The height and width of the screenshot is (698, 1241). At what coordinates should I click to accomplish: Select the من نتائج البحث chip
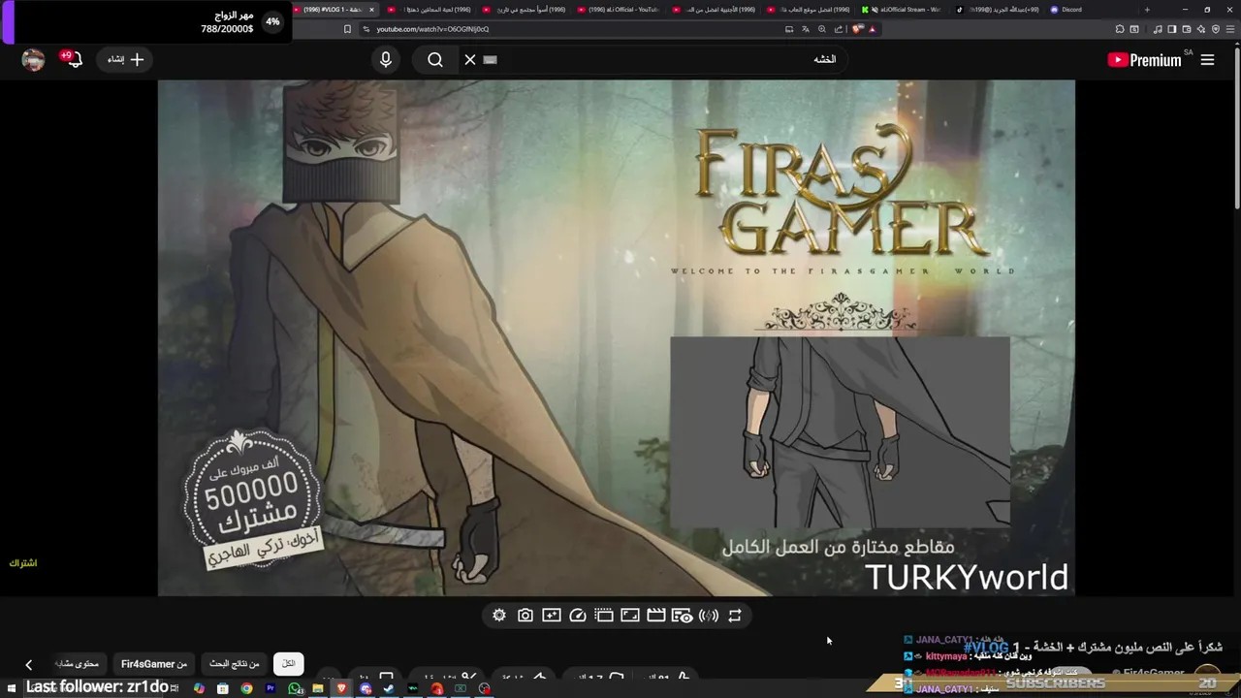(235, 664)
